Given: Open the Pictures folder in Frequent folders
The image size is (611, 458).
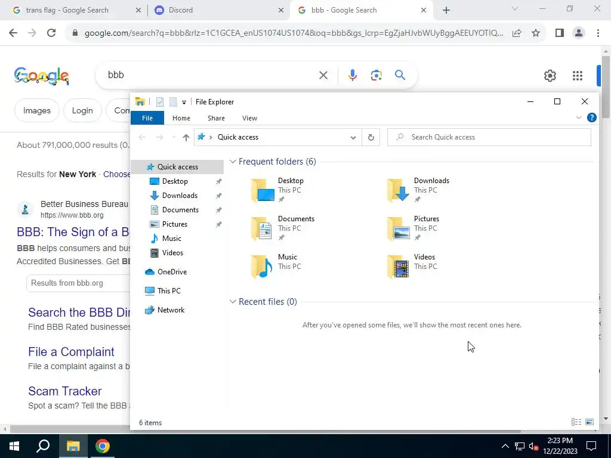Looking at the screenshot, I should [413, 228].
